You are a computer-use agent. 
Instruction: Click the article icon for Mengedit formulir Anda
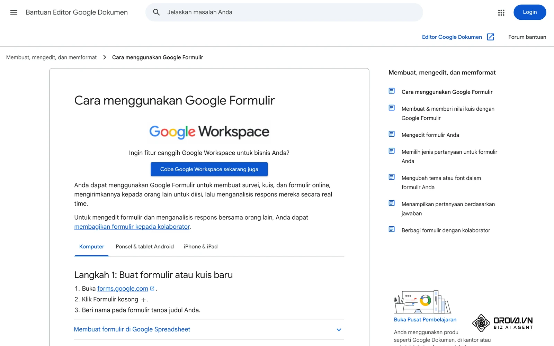pos(392,134)
